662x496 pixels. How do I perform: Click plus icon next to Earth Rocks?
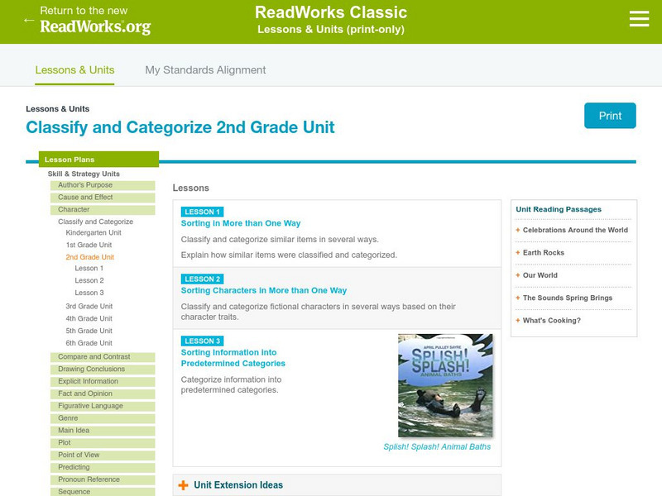pyautogui.click(x=518, y=253)
